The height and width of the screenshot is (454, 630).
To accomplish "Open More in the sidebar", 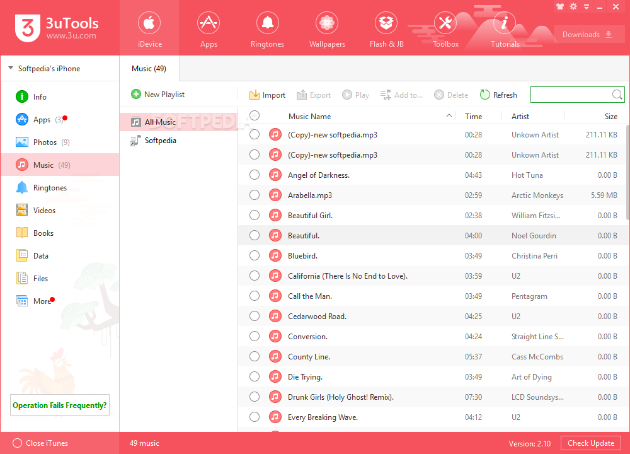I will [60, 301].
